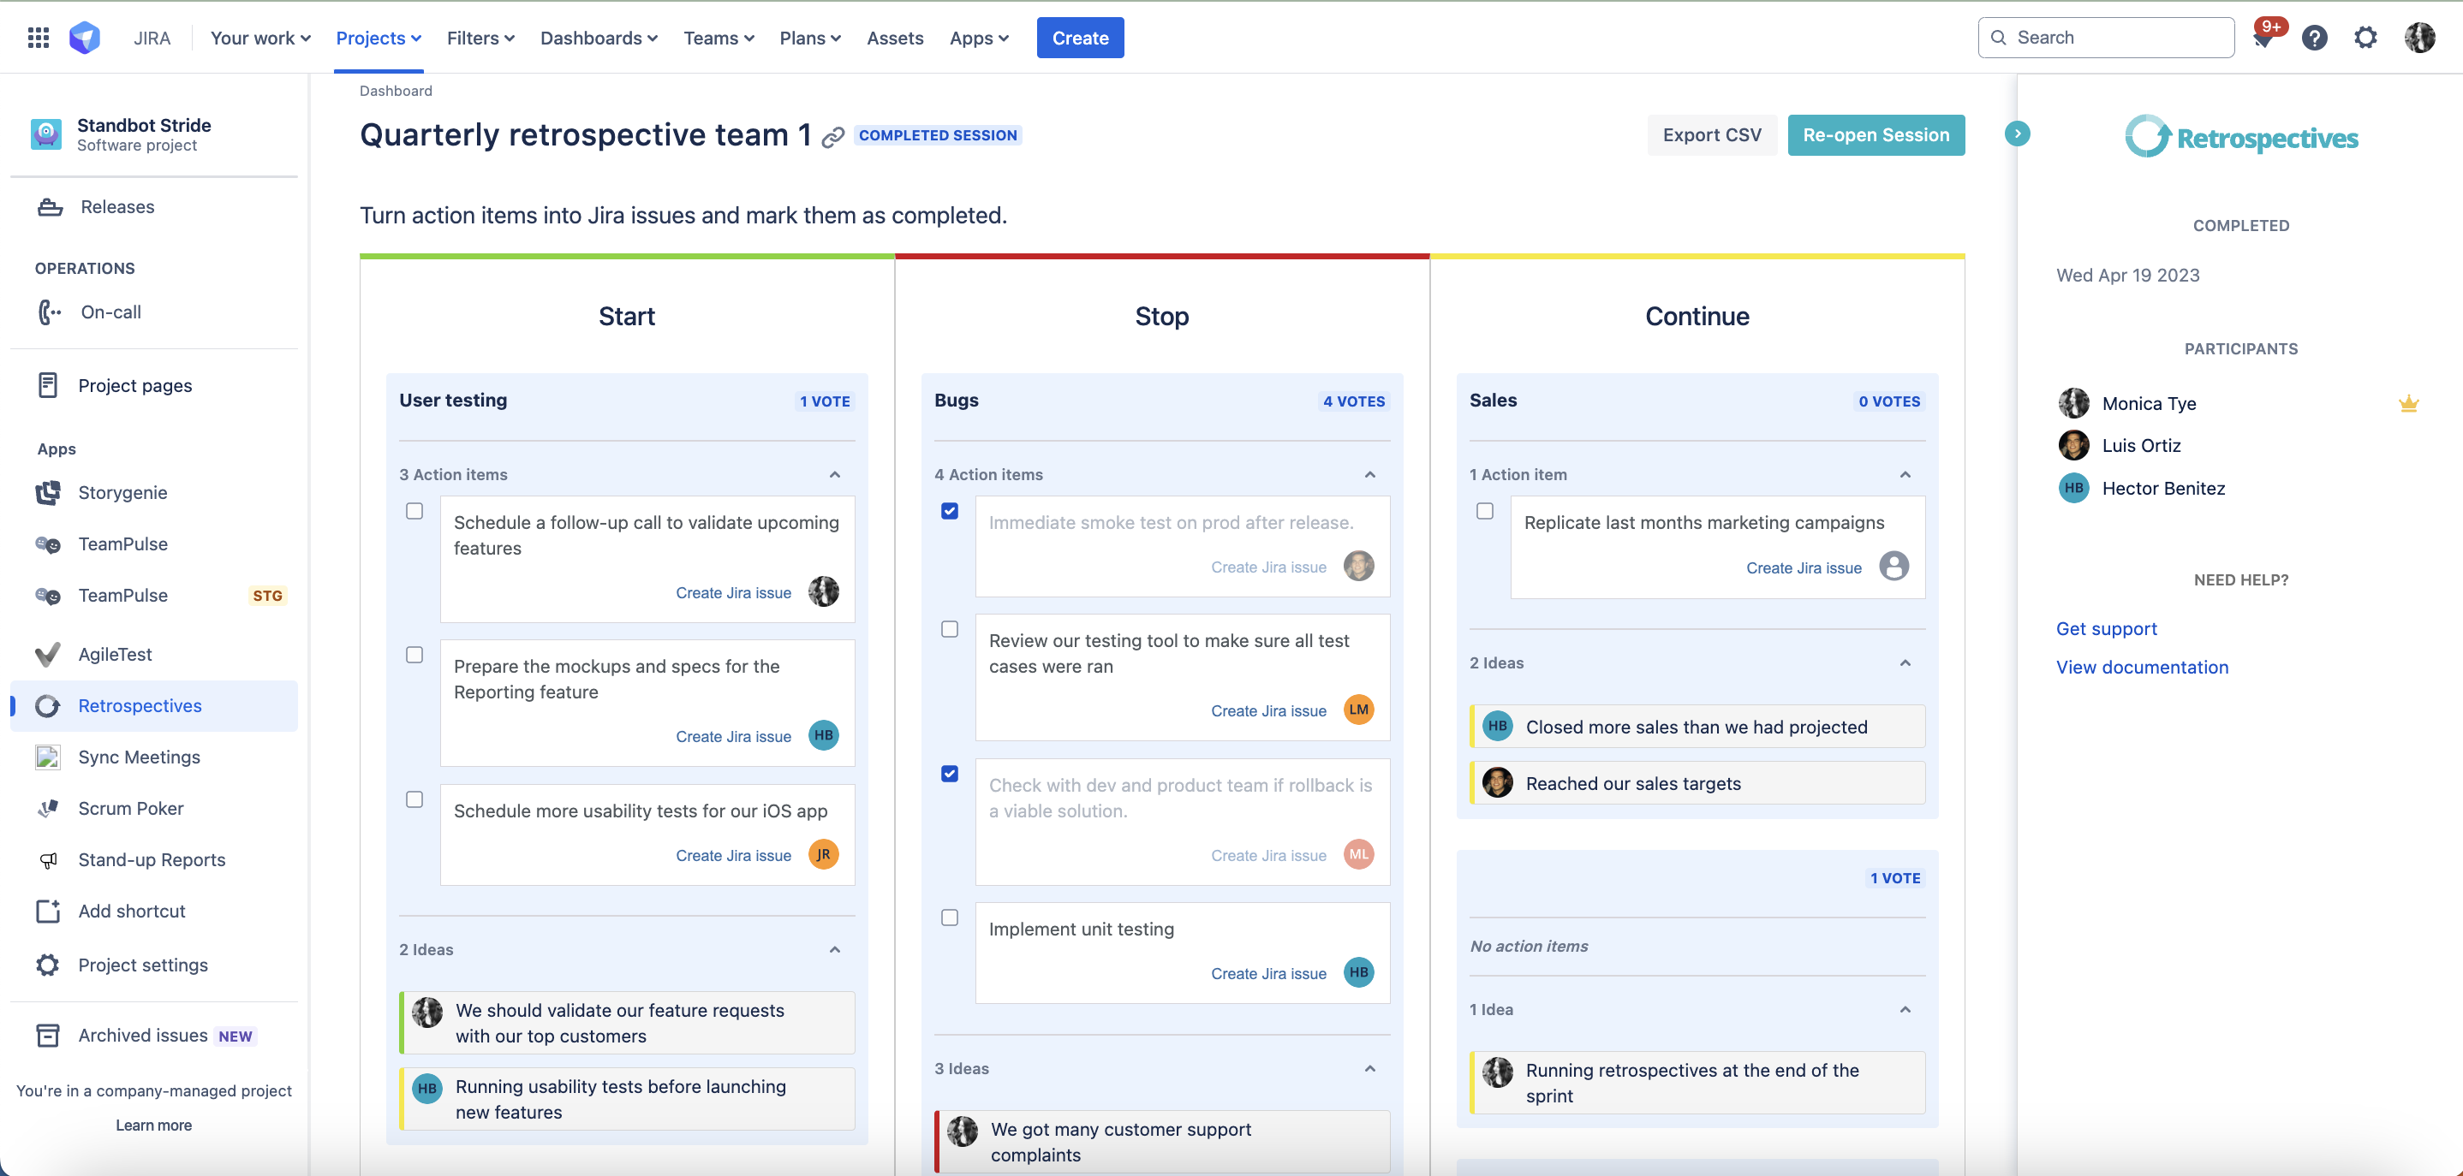
Task: Click the Jira logo icon
Action: tap(85, 38)
